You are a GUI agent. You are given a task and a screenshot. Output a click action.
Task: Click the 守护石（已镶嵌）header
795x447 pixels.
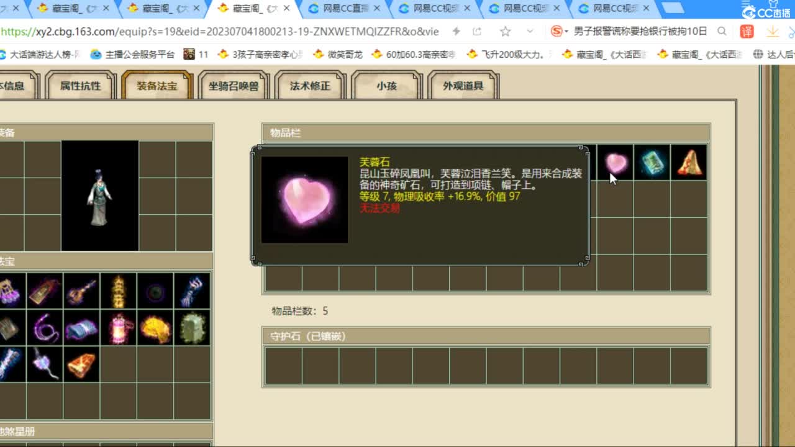pos(486,336)
